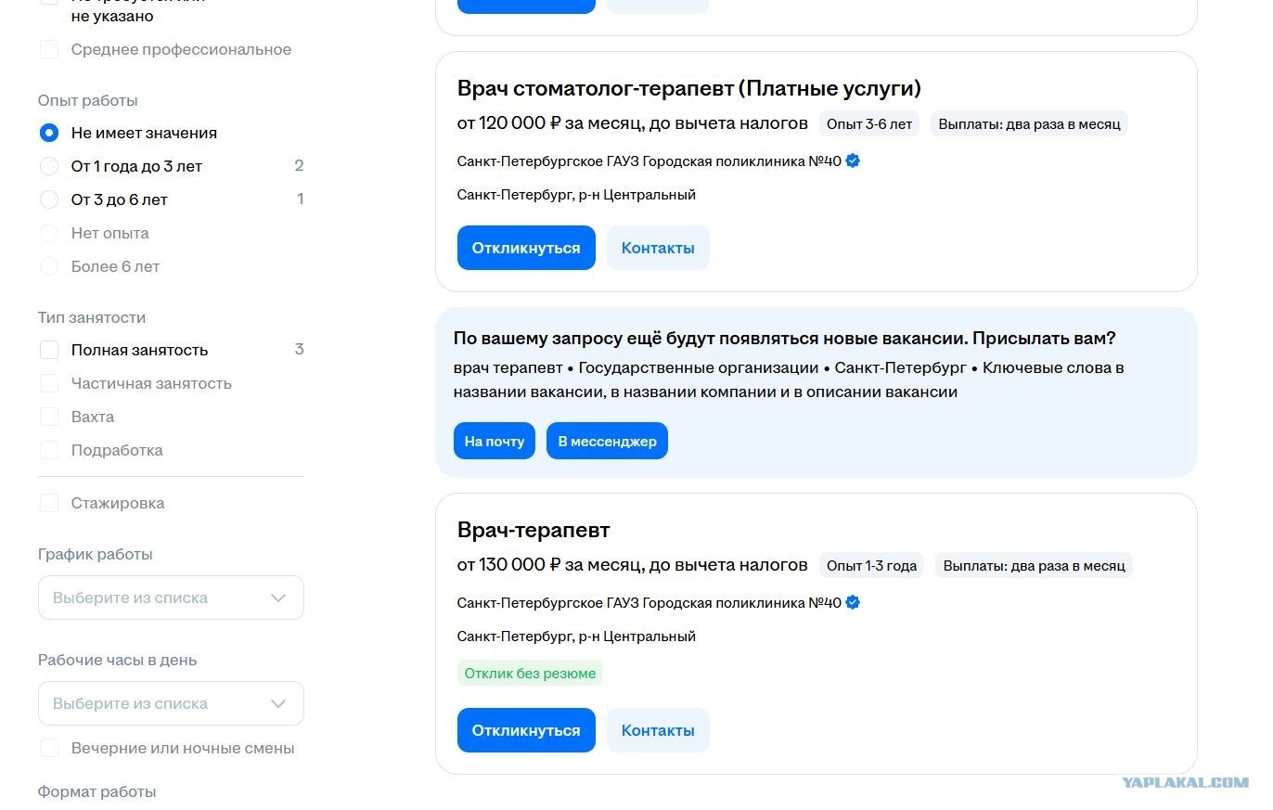Click 'Откликнуться' on Врач-терапевт vacancy

click(526, 730)
